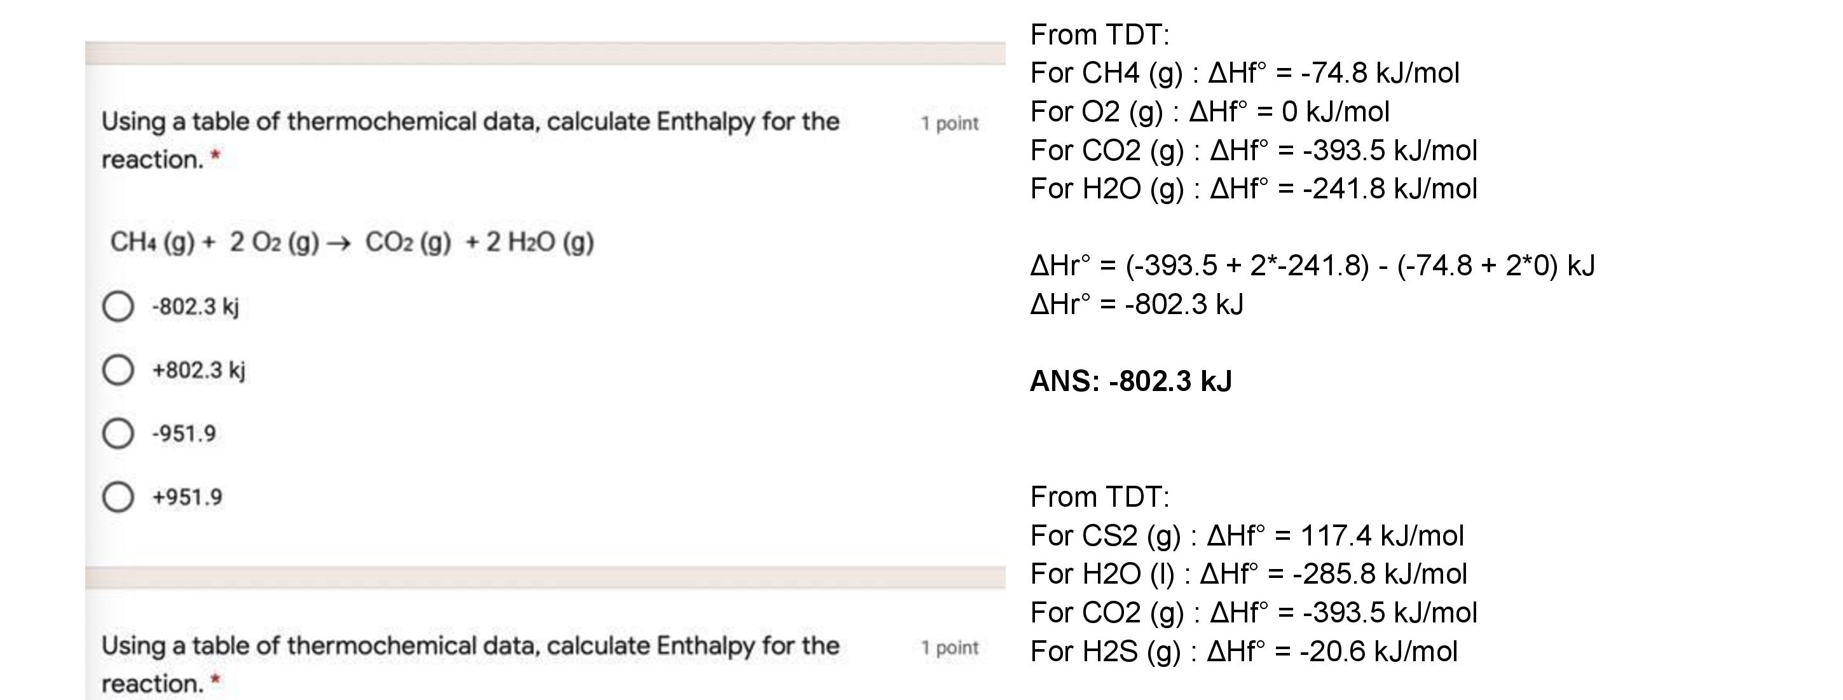This screenshot has width=1843, height=700.
Task: Click the second question's '1 point' label
Action: pyautogui.click(x=949, y=647)
